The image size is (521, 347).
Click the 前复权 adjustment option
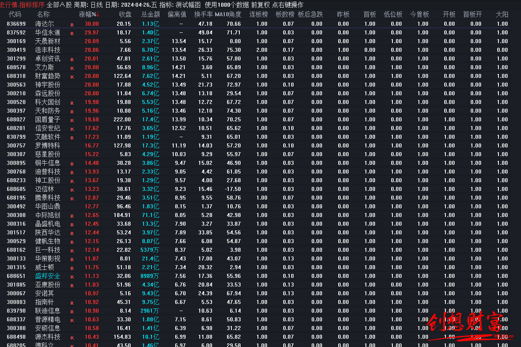(x=260, y=5)
